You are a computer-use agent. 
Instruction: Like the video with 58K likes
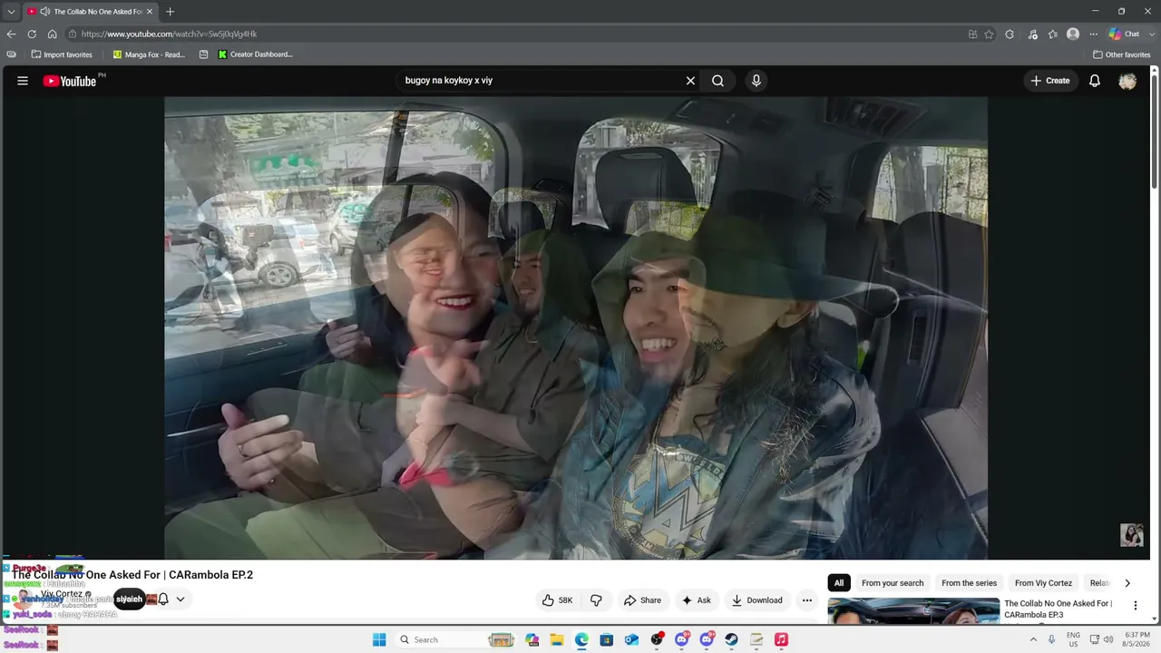558,600
